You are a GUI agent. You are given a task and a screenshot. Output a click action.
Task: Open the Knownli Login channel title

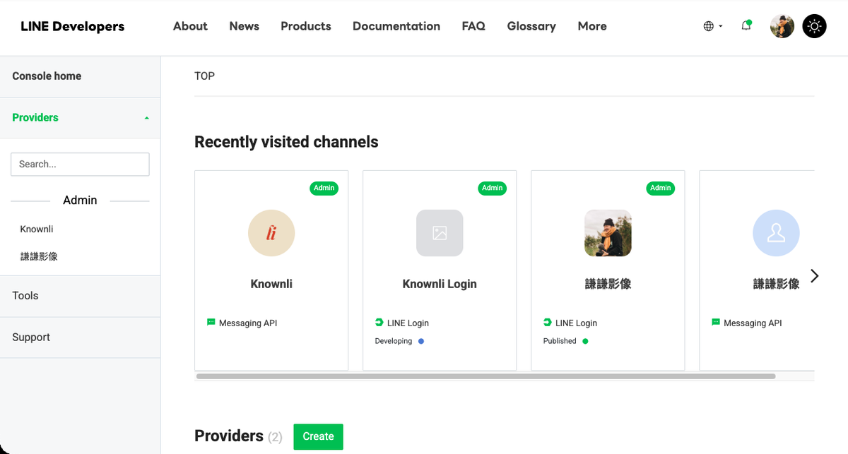pyautogui.click(x=440, y=284)
